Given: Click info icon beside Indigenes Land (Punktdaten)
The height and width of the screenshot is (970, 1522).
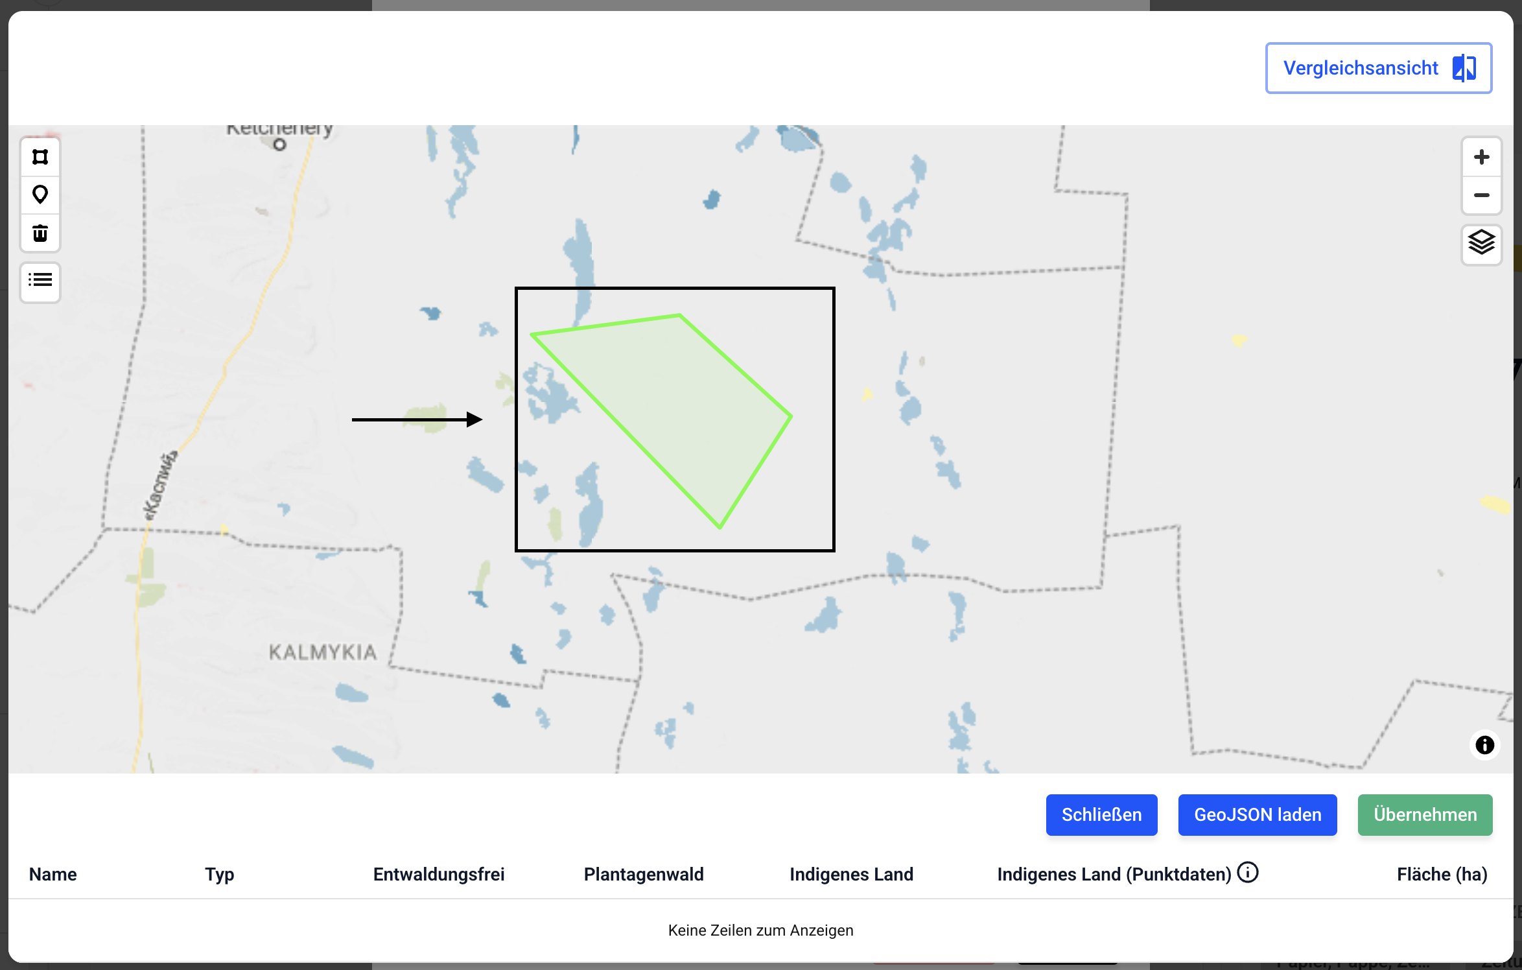Looking at the screenshot, I should 1248,873.
